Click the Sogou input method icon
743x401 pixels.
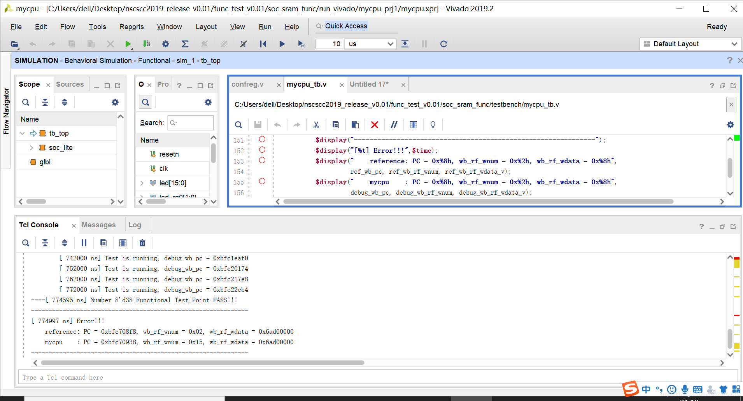click(x=630, y=389)
